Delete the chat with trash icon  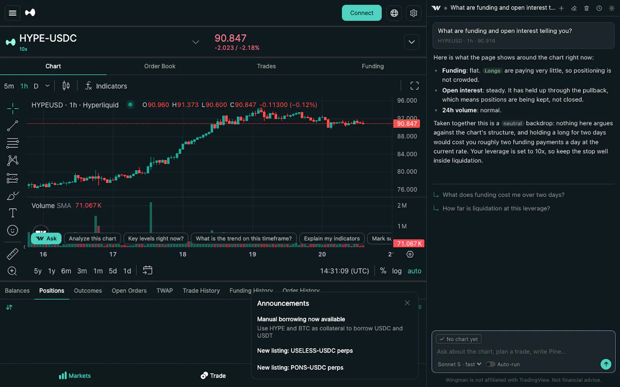coord(587,8)
